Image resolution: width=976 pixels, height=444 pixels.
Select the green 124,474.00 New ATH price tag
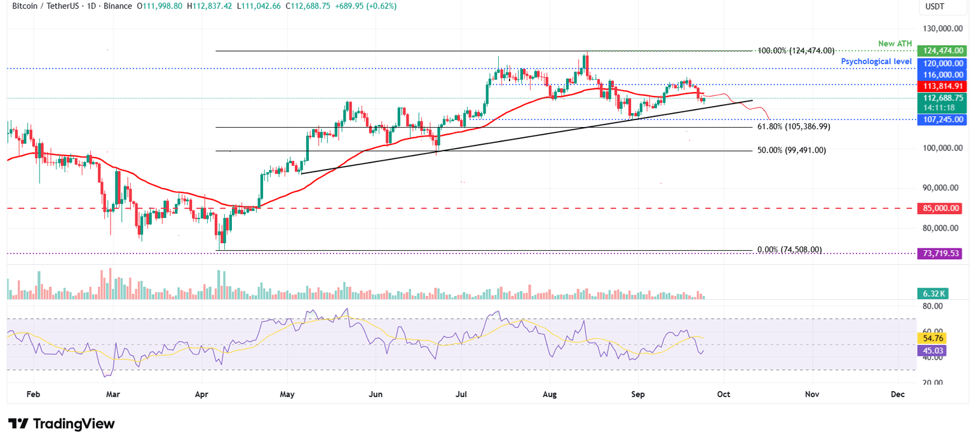[x=942, y=50]
